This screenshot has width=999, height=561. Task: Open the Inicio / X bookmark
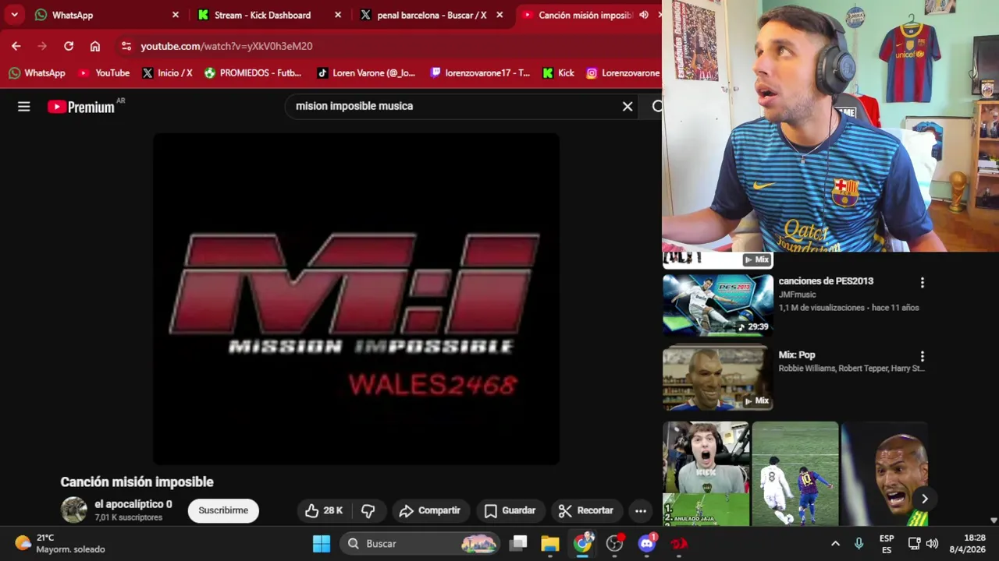tap(167, 72)
